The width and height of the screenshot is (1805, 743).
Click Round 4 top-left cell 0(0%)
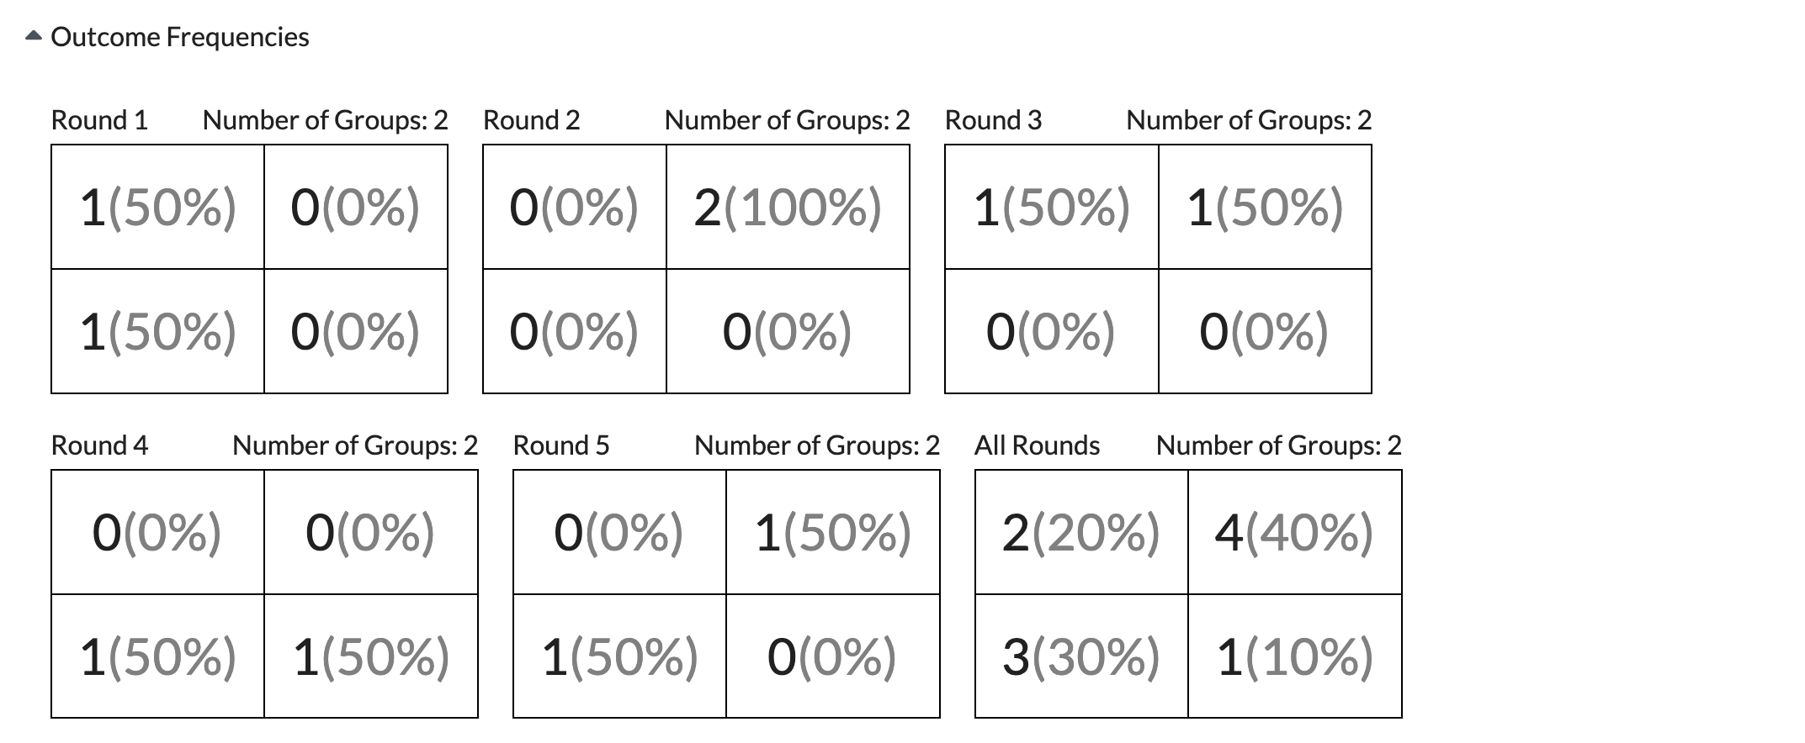(x=158, y=532)
